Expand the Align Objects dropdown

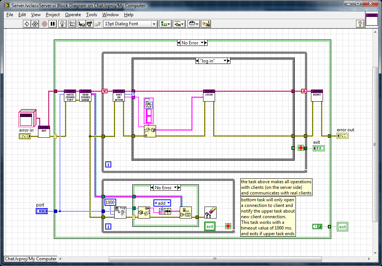pyautogui.click(x=165, y=24)
